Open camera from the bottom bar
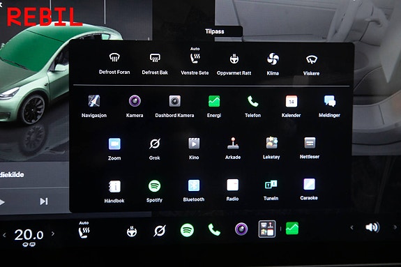This screenshot has height=267, width=401. (x=241, y=229)
